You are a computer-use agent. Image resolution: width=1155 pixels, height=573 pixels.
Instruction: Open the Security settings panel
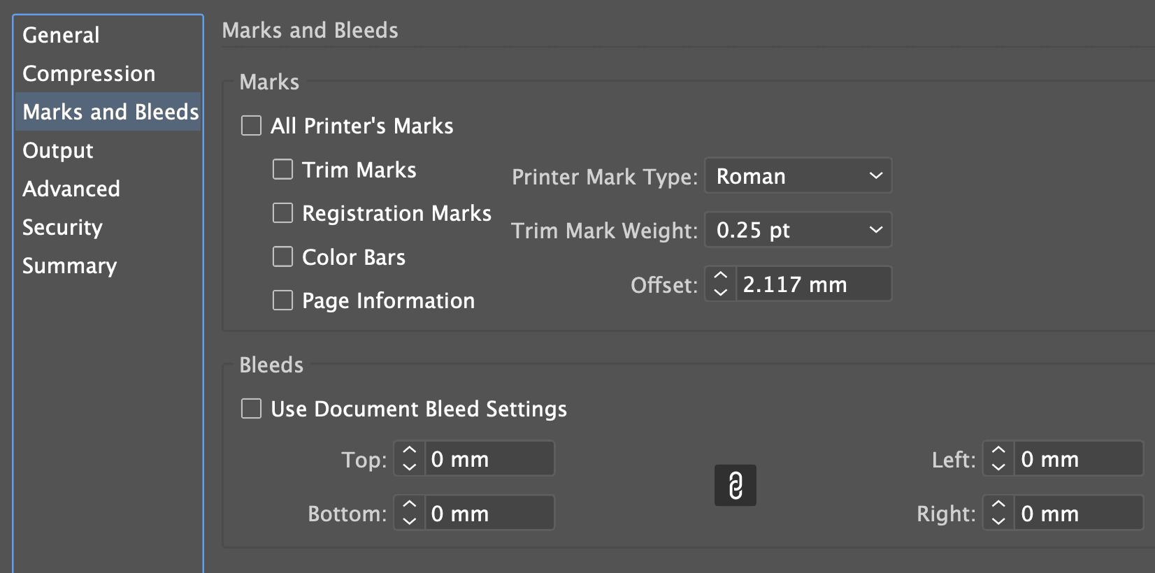(x=62, y=227)
